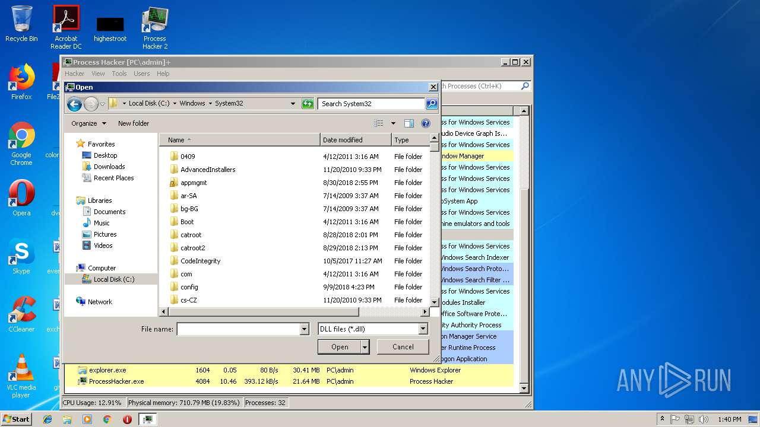Select the ProcessHacker.exe process row
Image resolution: width=760 pixels, height=427 pixels.
(289, 381)
